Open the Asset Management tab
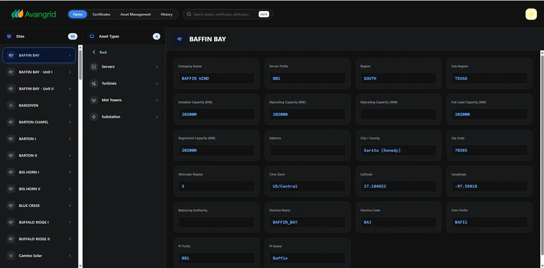The height and width of the screenshot is (268, 544). (x=135, y=14)
